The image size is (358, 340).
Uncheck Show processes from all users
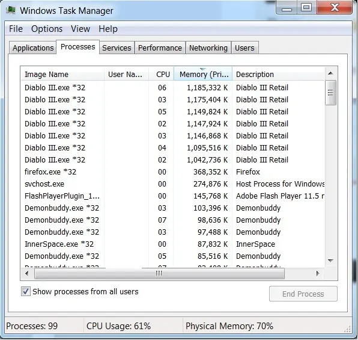pyautogui.click(x=26, y=291)
